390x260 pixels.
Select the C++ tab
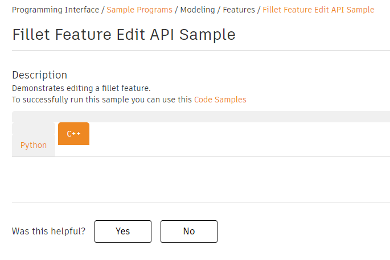point(73,134)
